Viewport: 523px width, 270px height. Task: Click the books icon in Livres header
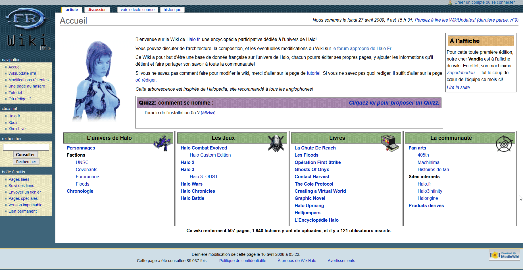click(x=390, y=143)
